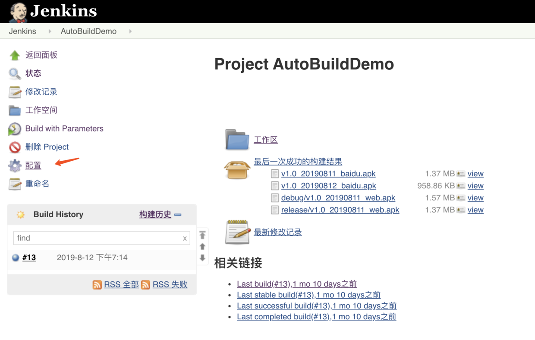
Task: Open the Jenkins breadcrumb
Action: 22,31
